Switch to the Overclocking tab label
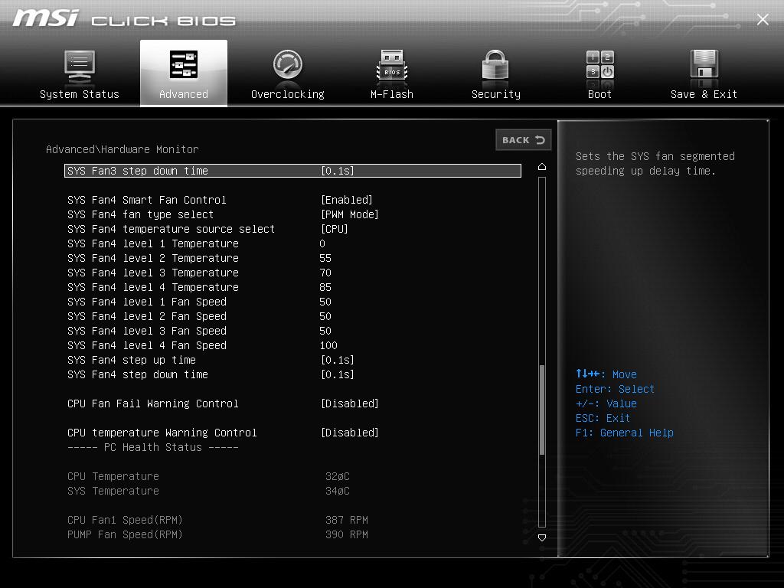 [288, 94]
